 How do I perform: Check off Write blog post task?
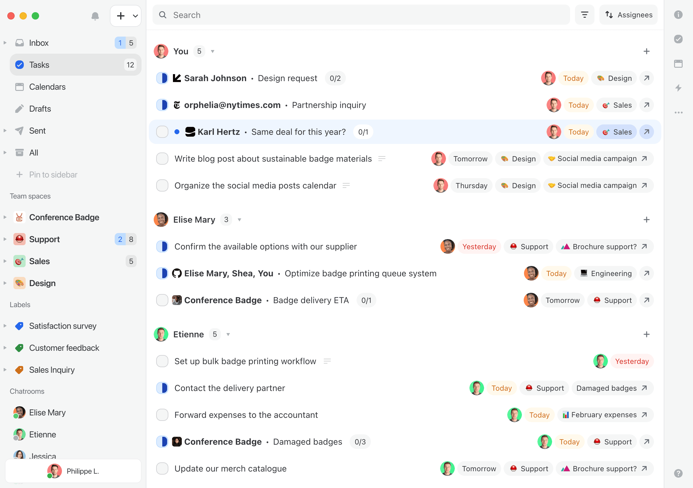point(162,159)
